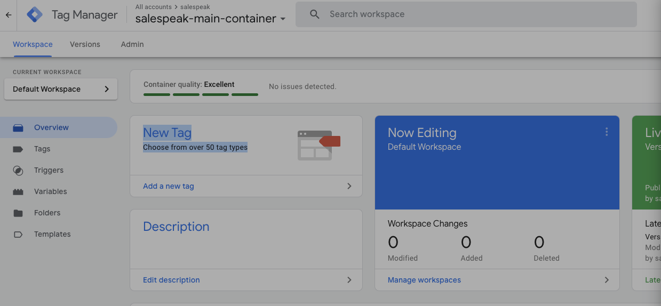Click the Folders folder icon
The height and width of the screenshot is (306, 661).
pyautogui.click(x=18, y=213)
